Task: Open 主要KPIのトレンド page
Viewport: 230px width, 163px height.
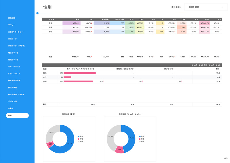Action: point(16,32)
